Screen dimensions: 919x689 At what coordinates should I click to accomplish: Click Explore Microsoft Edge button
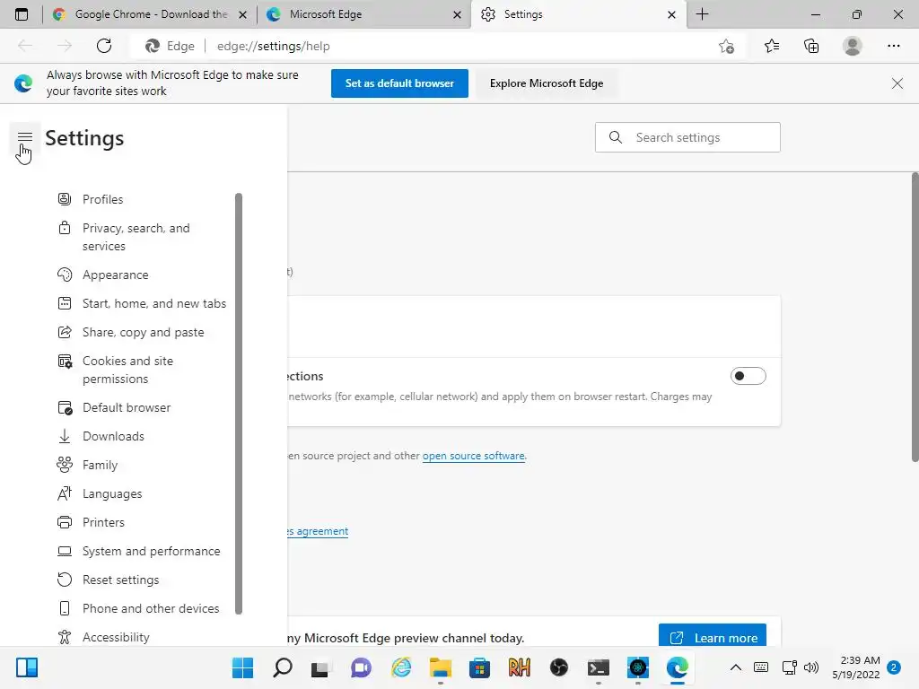547,83
